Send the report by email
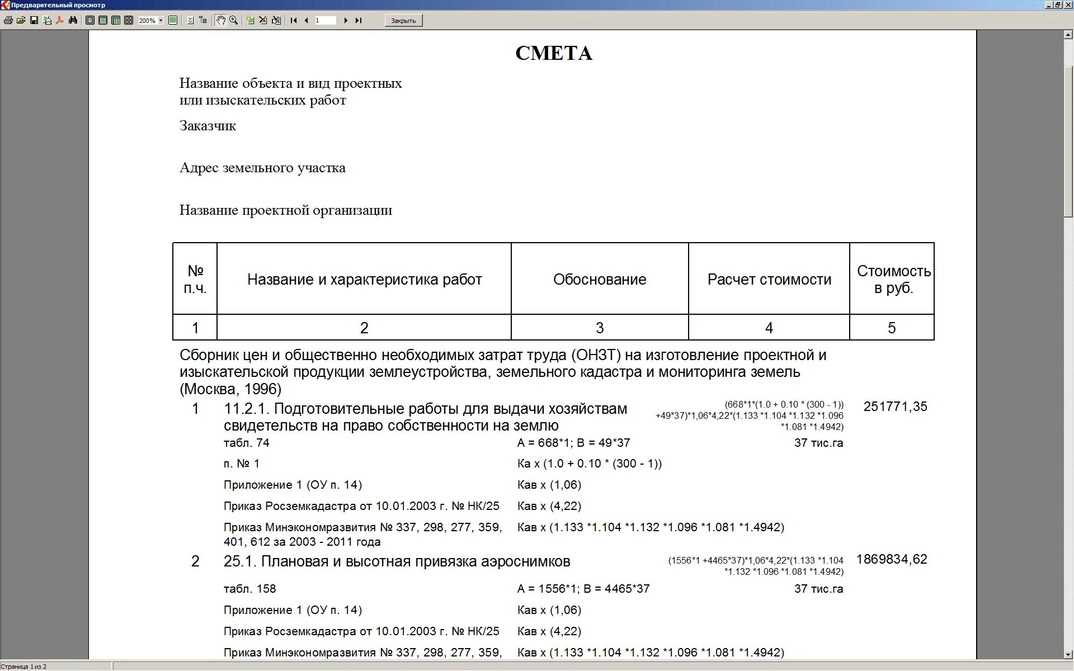1074x671 pixels. pyautogui.click(x=47, y=20)
